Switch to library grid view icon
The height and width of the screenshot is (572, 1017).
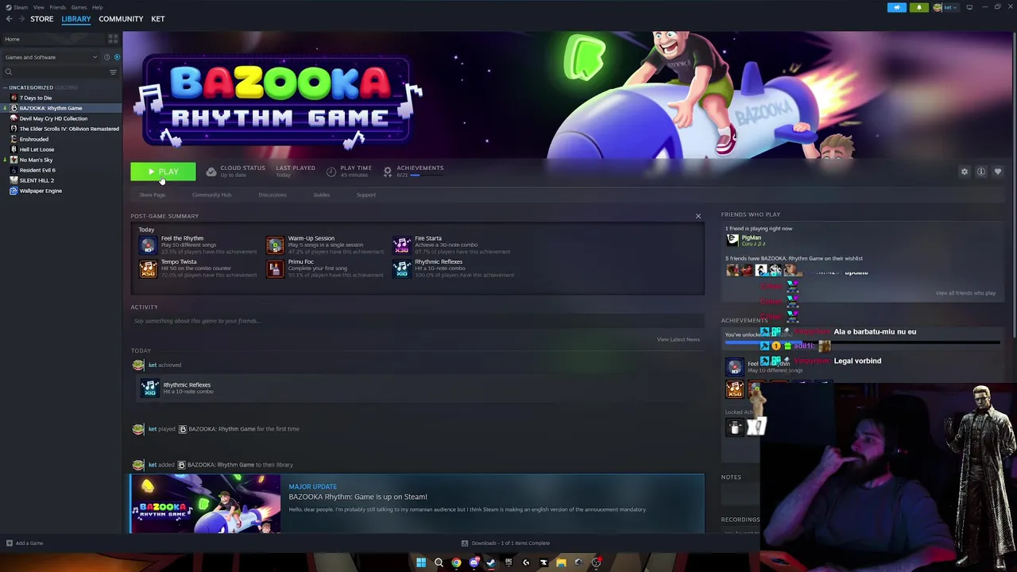(x=113, y=39)
